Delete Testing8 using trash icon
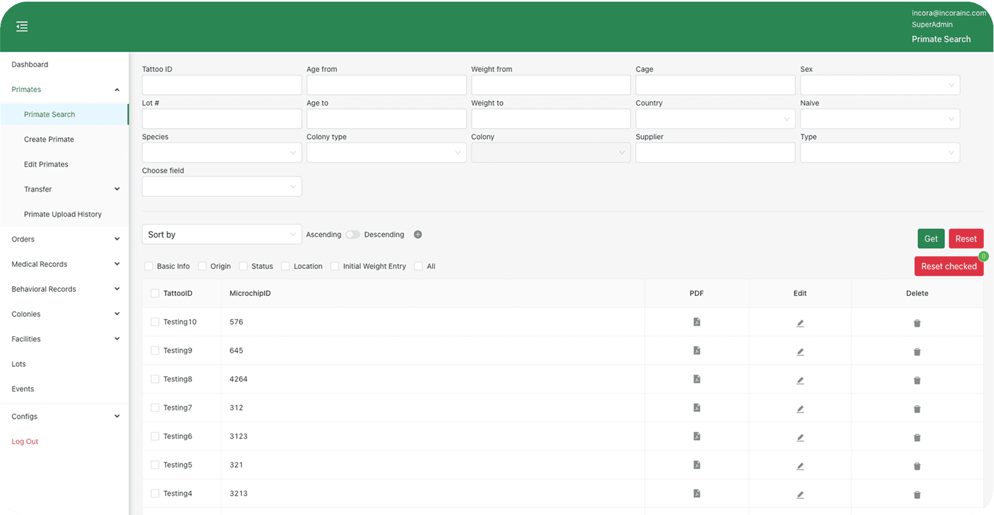The image size is (994, 515). point(916,381)
